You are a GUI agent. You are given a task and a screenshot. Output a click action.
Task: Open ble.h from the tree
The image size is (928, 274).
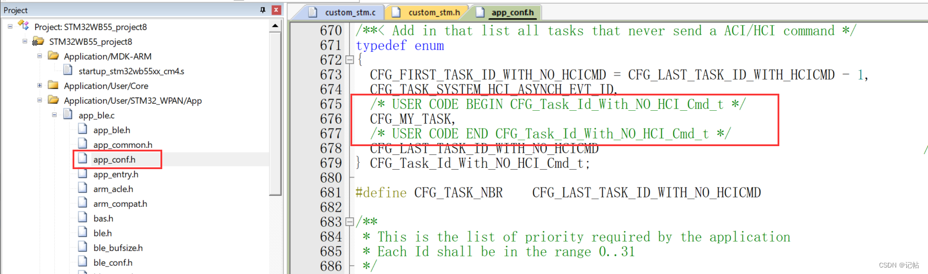[103, 233]
